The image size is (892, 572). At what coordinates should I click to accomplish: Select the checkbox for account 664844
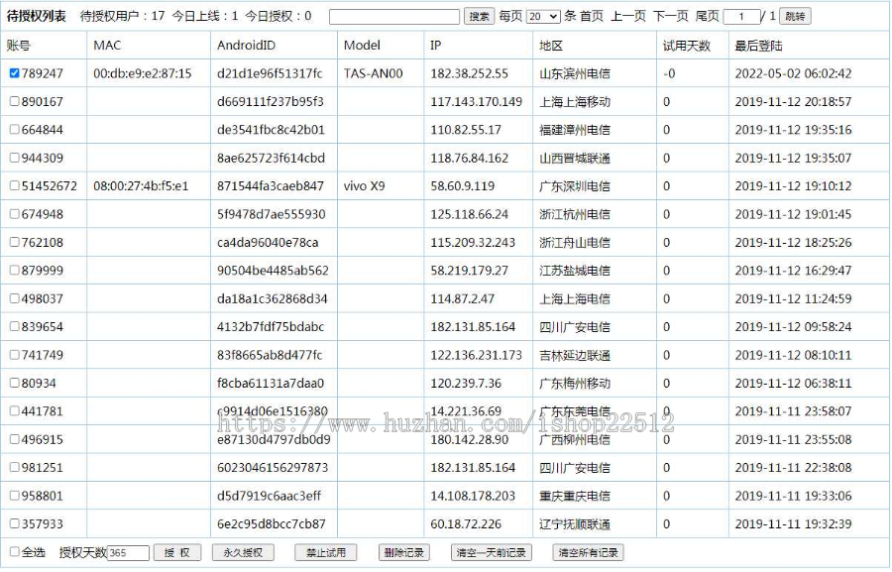14,129
